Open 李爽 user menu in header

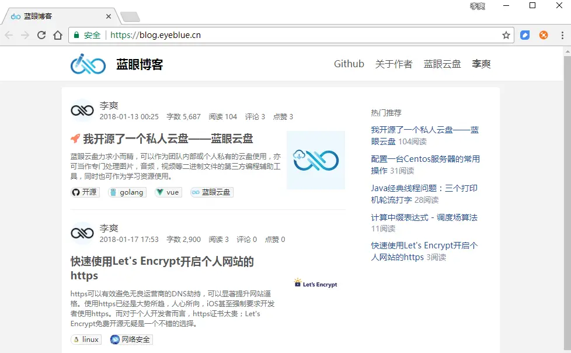482,64
